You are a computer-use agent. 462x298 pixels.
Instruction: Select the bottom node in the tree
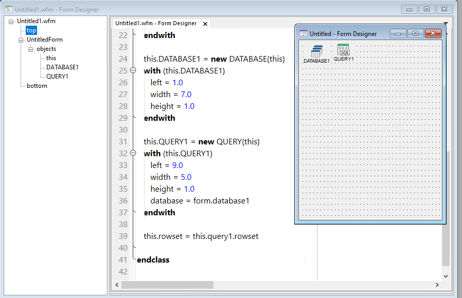tap(37, 86)
